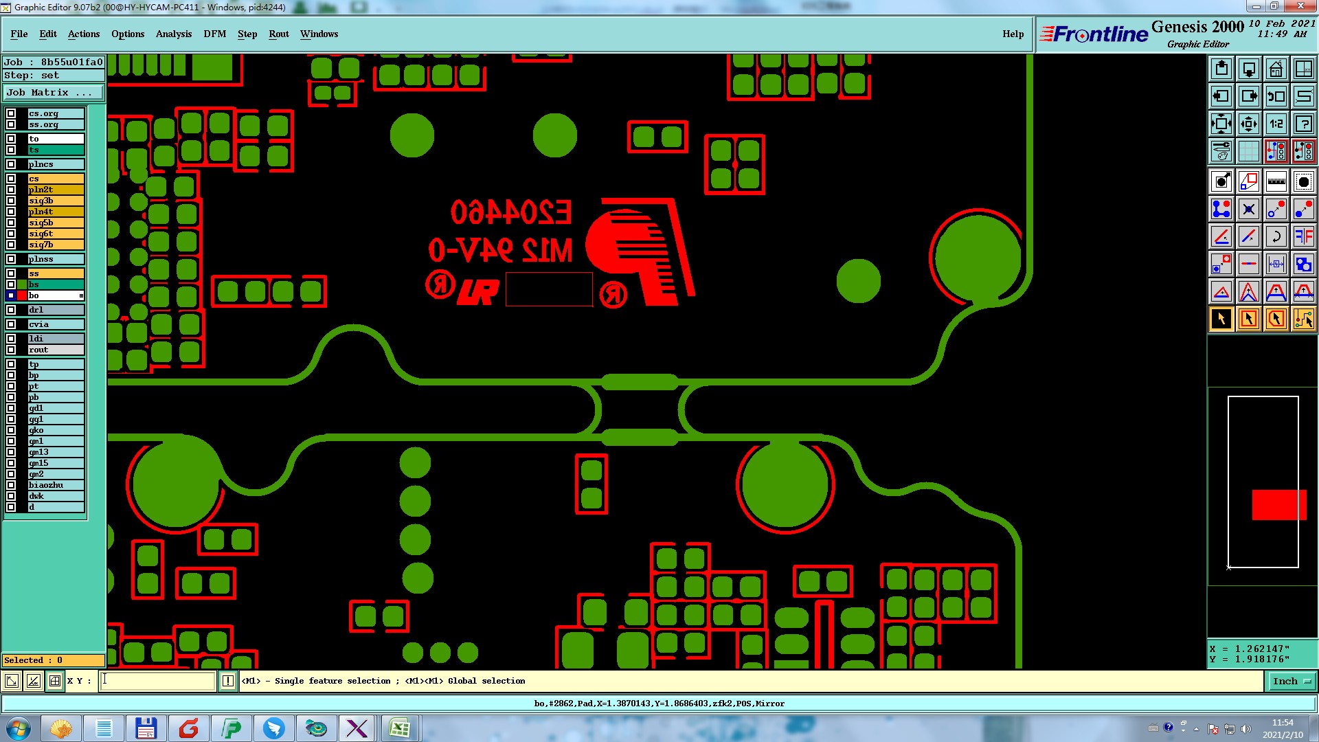
Task: Select the add feature icon with arrow
Action: coord(1221,181)
